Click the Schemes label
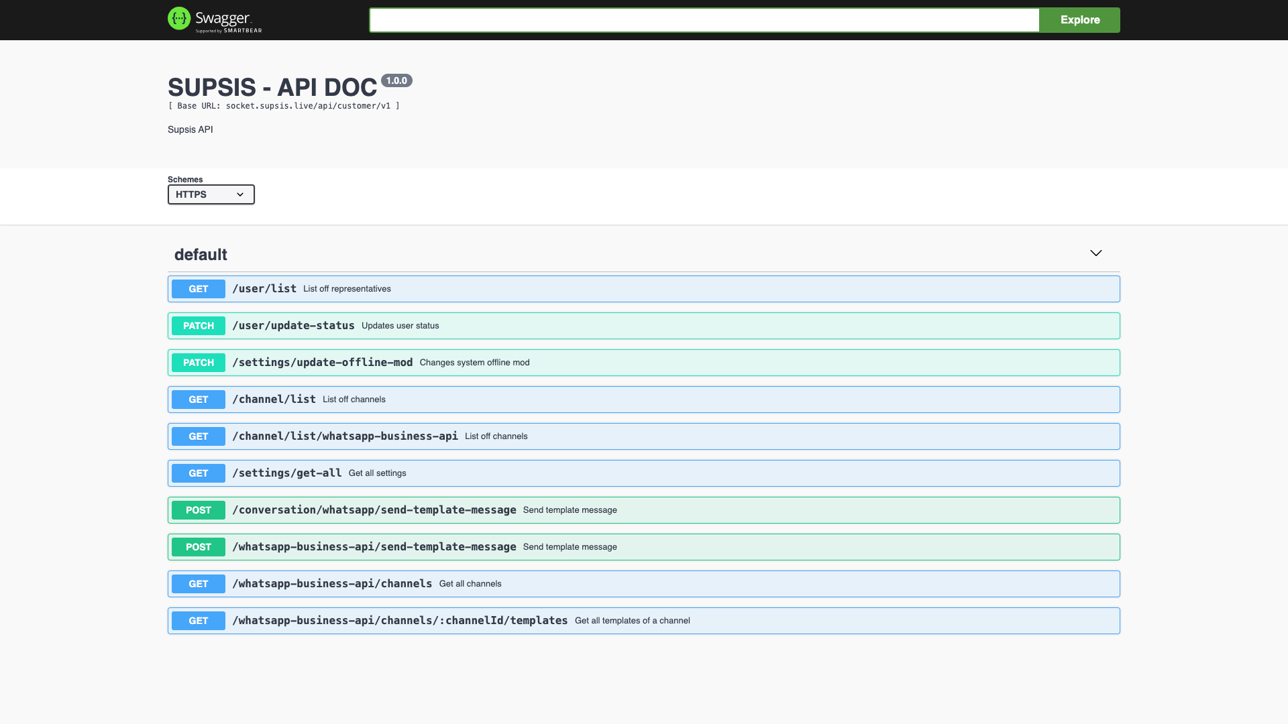 coord(185,179)
